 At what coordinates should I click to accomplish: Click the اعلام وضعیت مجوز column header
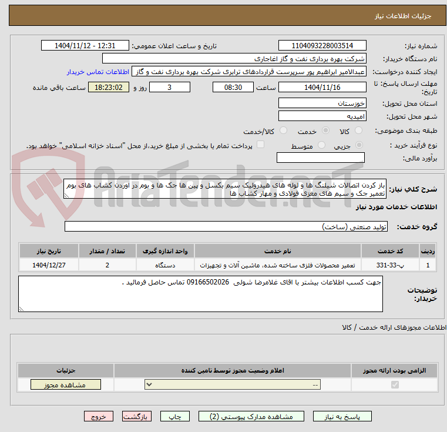click(233, 371)
